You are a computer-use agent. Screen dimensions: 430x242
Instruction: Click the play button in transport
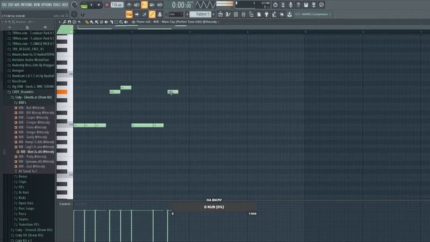[x=91, y=5]
